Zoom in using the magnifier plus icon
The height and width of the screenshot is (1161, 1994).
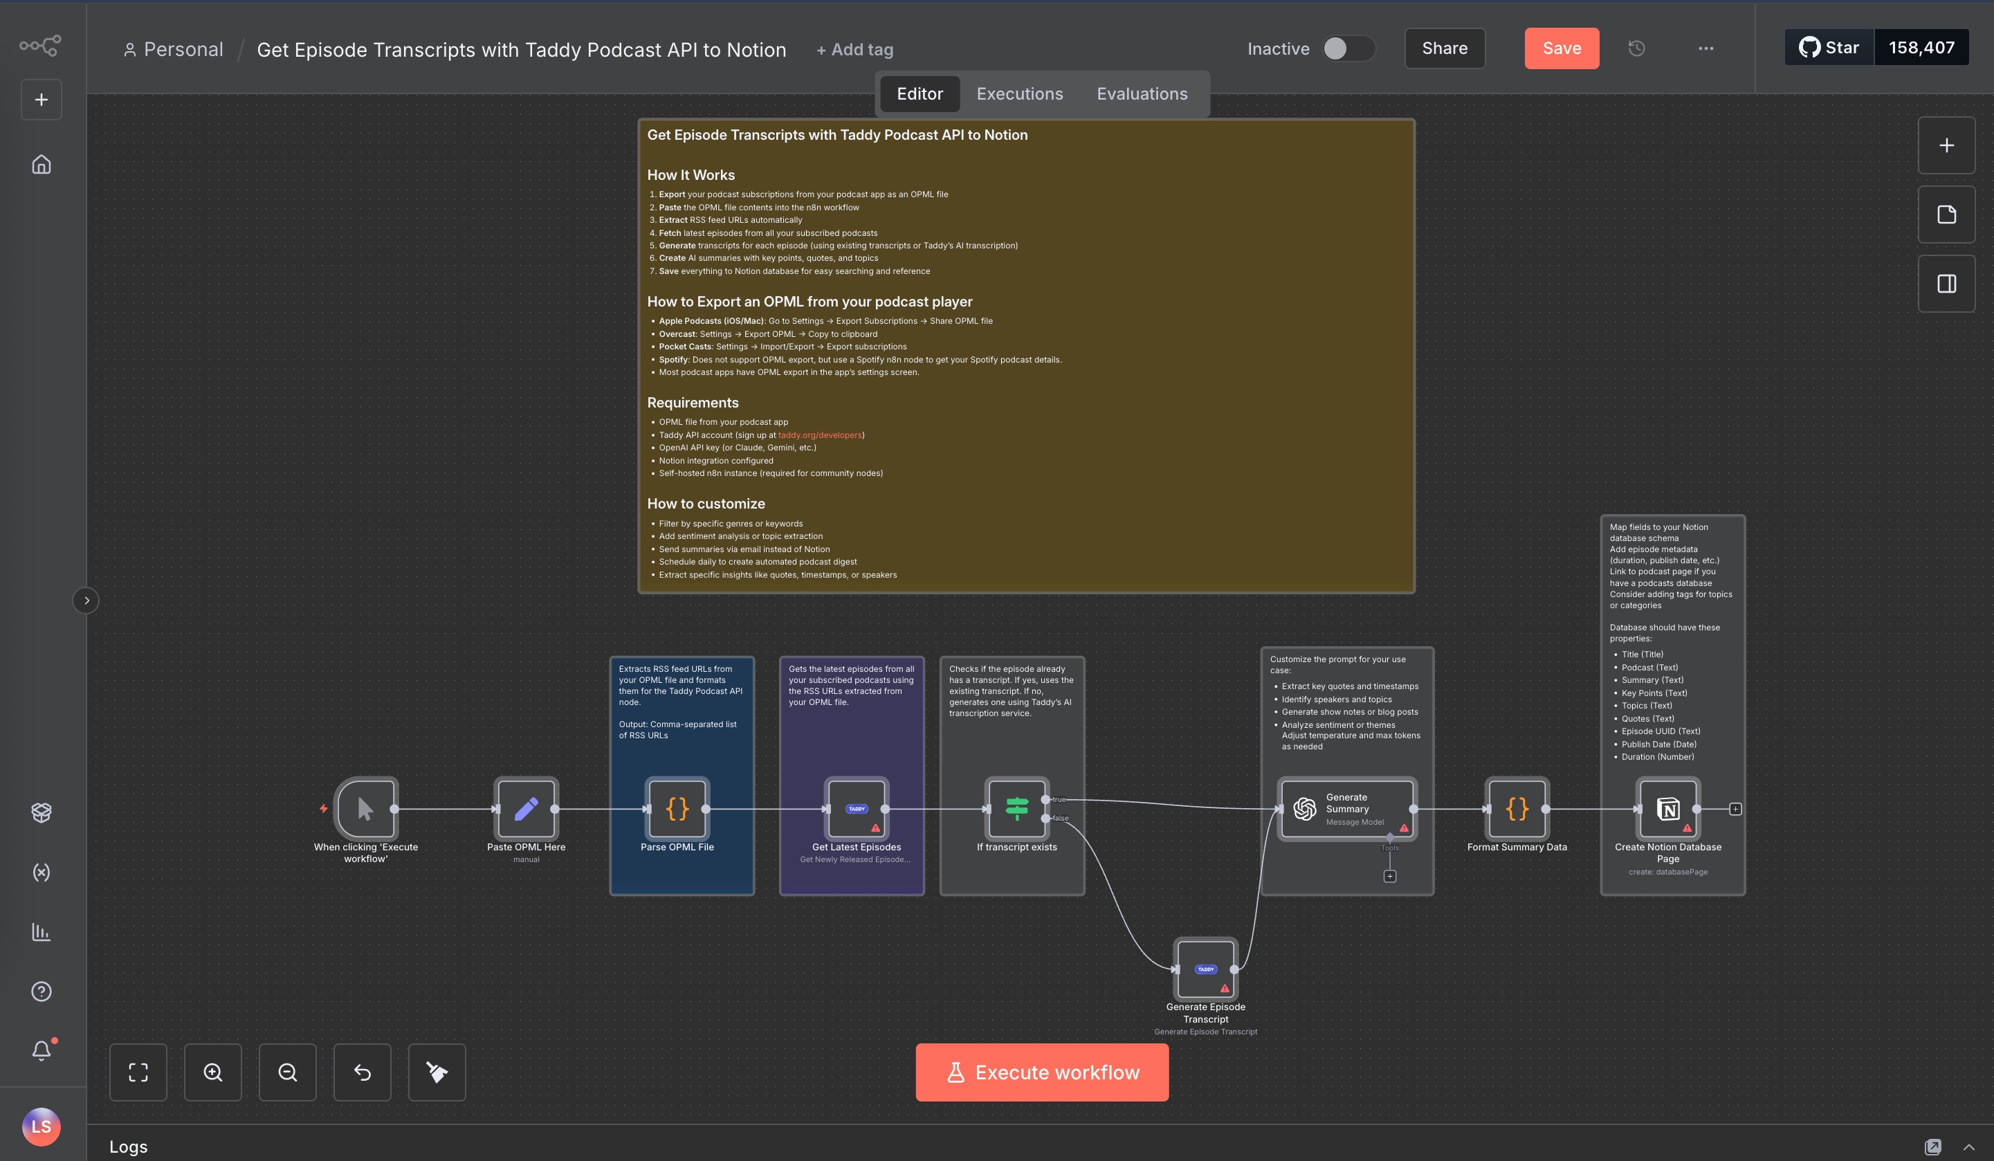pyautogui.click(x=213, y=1072)
